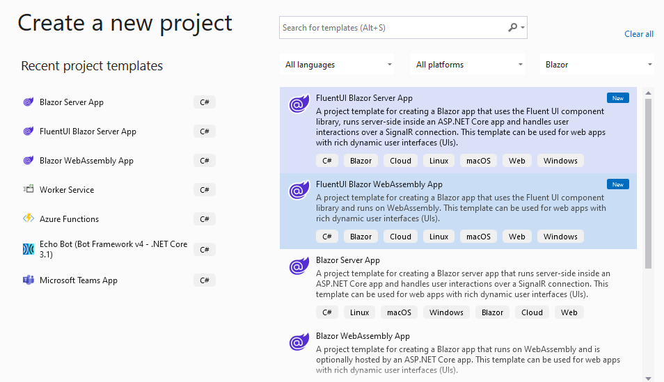Click the Clear all link
Viewport: 664px width, 382px height.
[x=638, y=34]
